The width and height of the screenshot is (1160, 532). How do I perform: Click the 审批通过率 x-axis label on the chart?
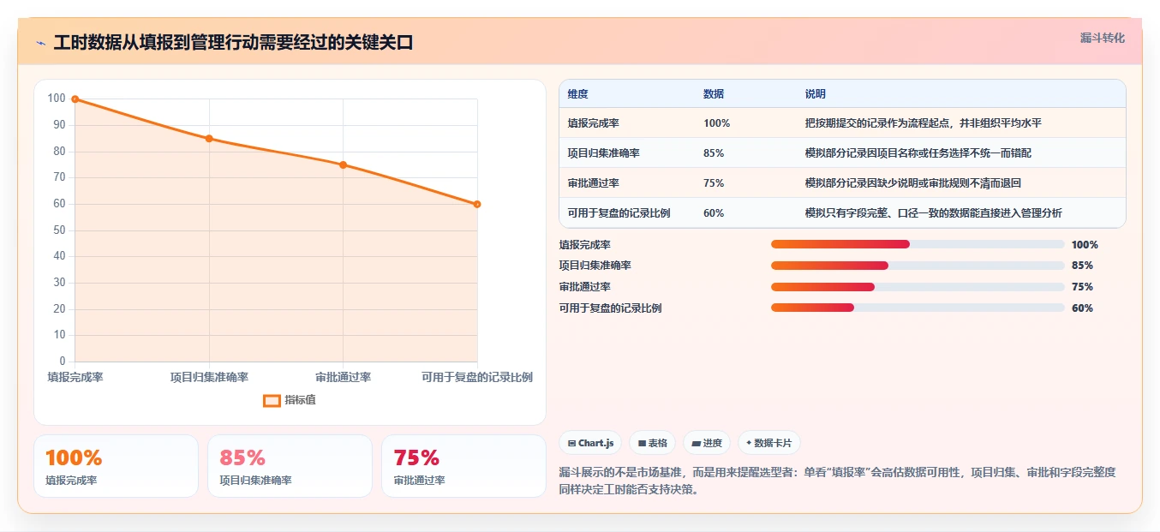pos(344,378)
